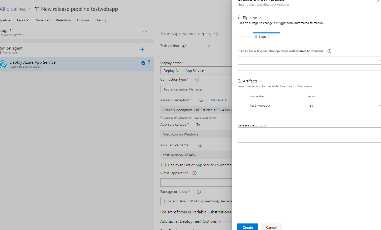Screen dimensions: 381x230
Task: Click the Azure subscription link icon
Action: point(201,100)
